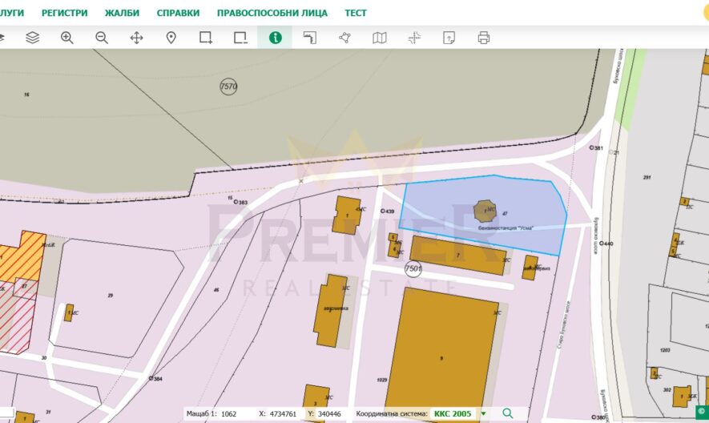Activate the pan map tool

tap(136, 38)
